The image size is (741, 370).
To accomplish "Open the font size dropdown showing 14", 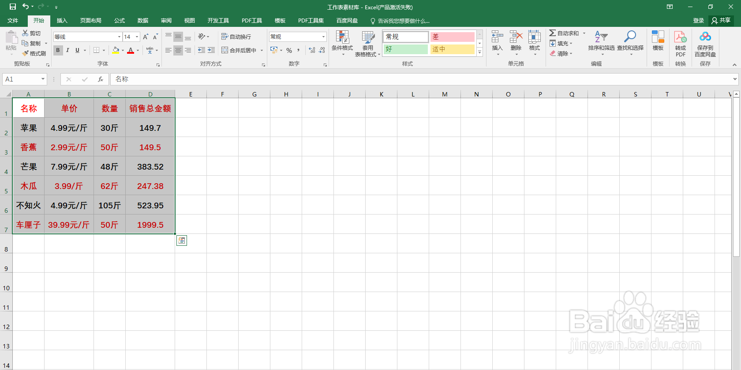I will (137, 37).
